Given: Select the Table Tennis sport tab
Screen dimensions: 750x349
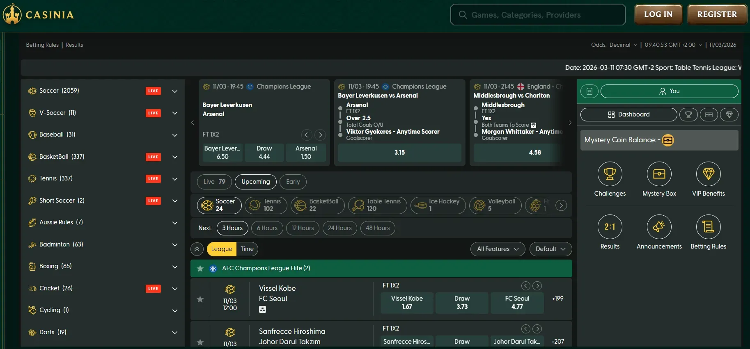Looking at the screenshot, I should click(377, 205).
